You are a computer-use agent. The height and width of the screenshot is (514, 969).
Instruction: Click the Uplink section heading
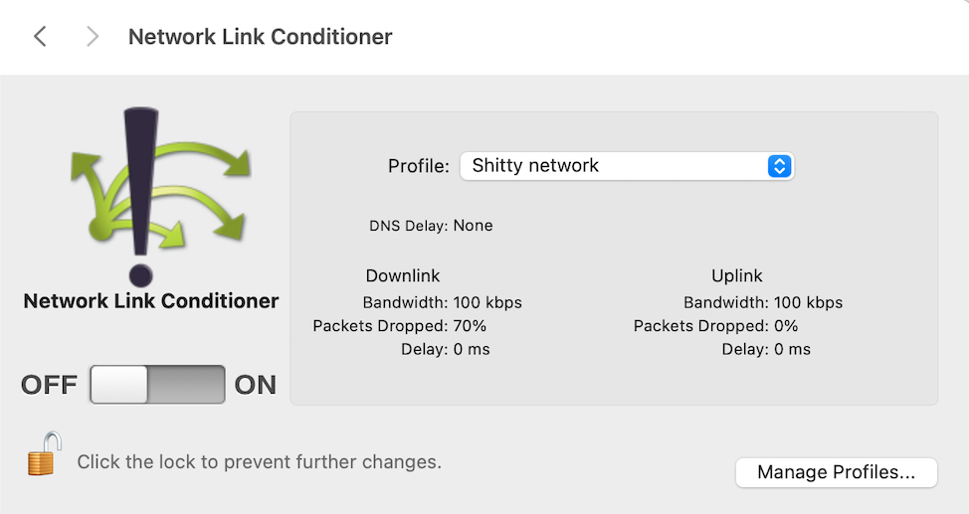pyautogui.click(x=736, y=275)
